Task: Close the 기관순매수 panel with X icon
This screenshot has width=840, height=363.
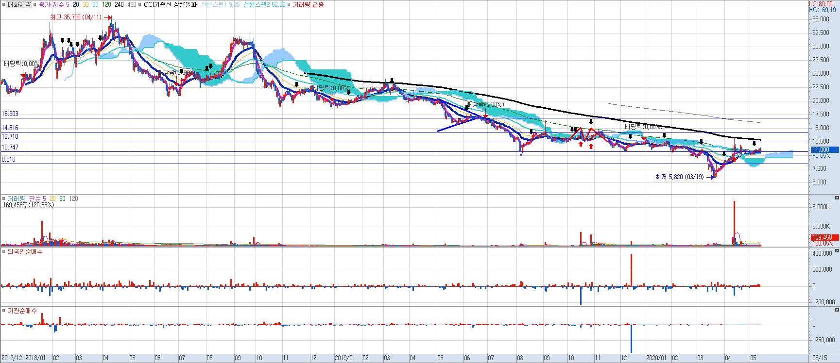Action: [x=837, y=310]
